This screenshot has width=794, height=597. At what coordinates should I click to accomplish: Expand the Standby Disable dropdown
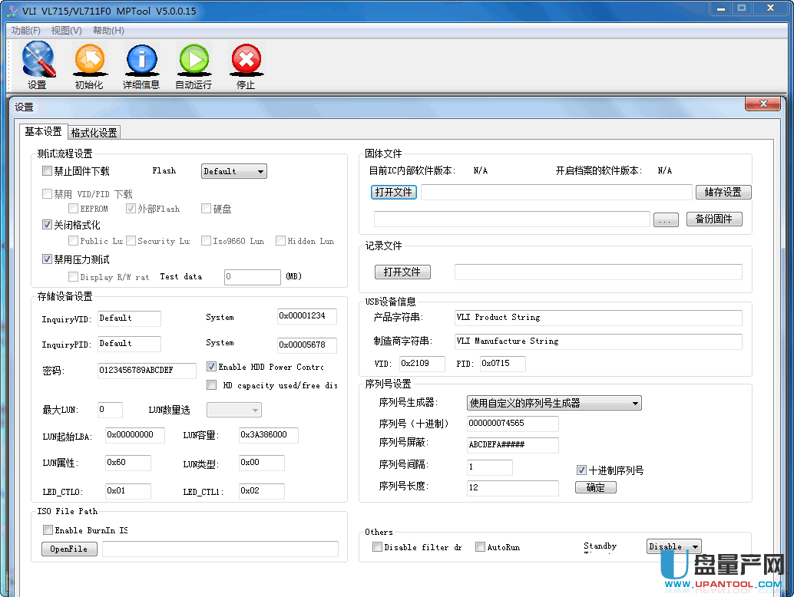coord(673,547)
